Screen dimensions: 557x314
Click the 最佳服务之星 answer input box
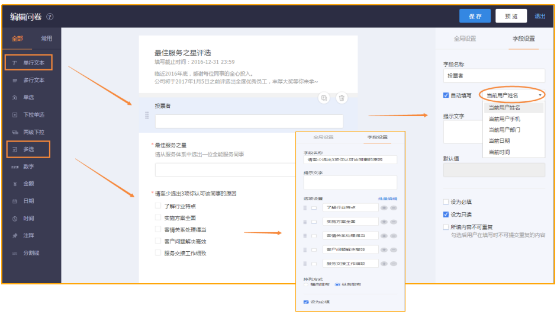(x=225, y=170)
